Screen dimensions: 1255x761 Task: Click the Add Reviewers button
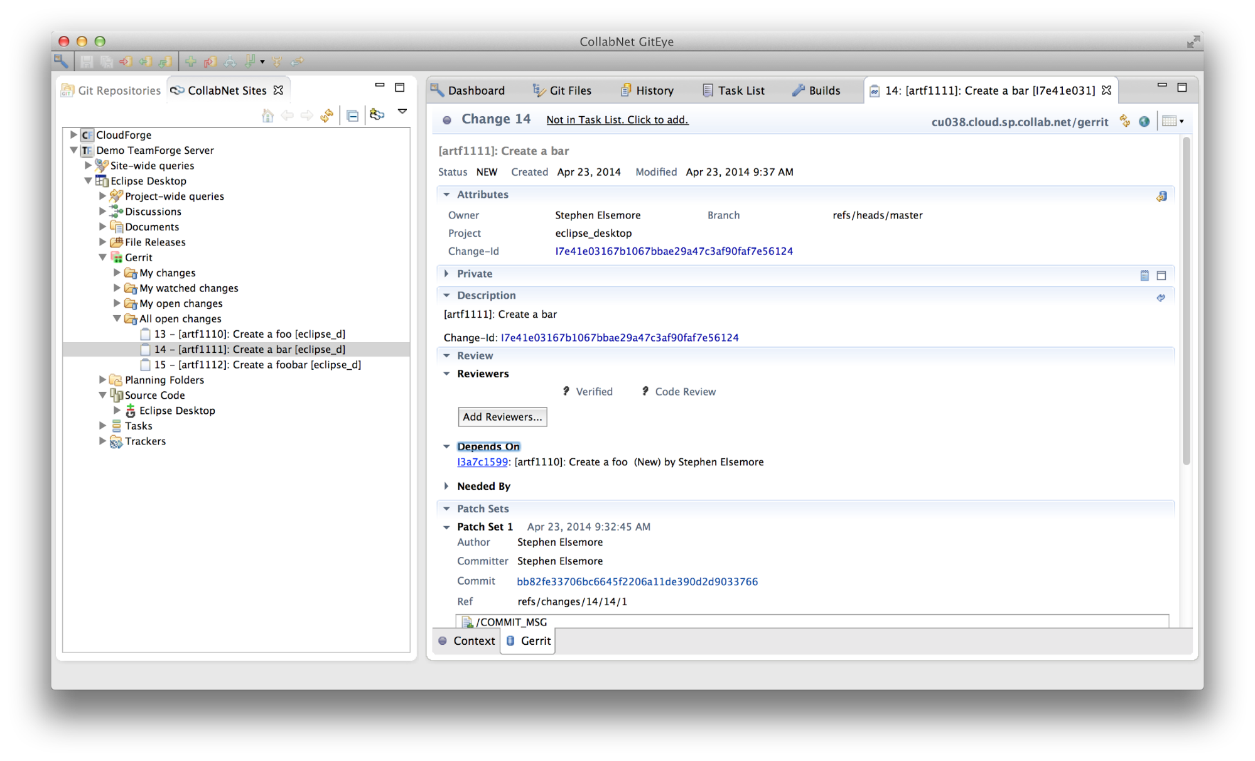pyautogui.click(x=502, y=416)
